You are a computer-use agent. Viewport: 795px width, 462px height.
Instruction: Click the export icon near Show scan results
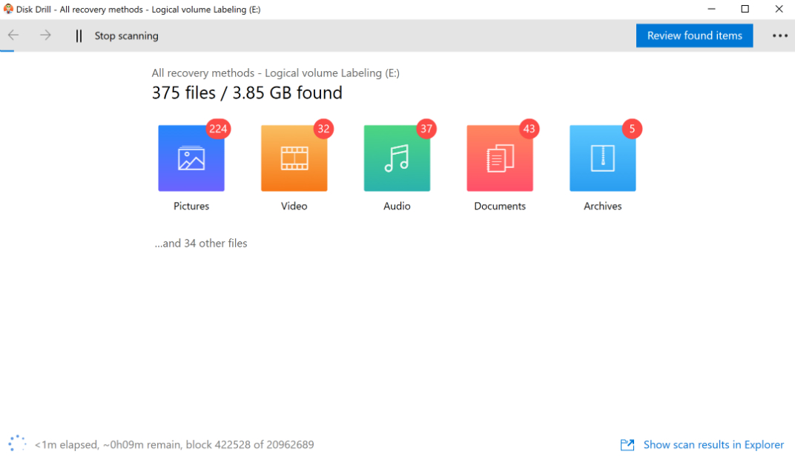627,445
